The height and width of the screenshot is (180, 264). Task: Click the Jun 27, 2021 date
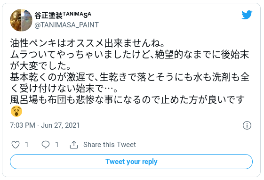click(60, 125)
